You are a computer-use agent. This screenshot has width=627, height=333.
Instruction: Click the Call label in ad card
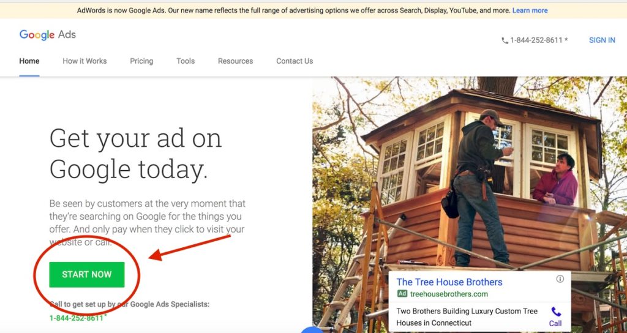pos(555,323)
